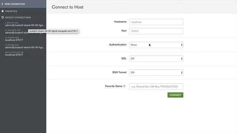Focus the Port input field
Screen dimensions: 237x133
156,31
